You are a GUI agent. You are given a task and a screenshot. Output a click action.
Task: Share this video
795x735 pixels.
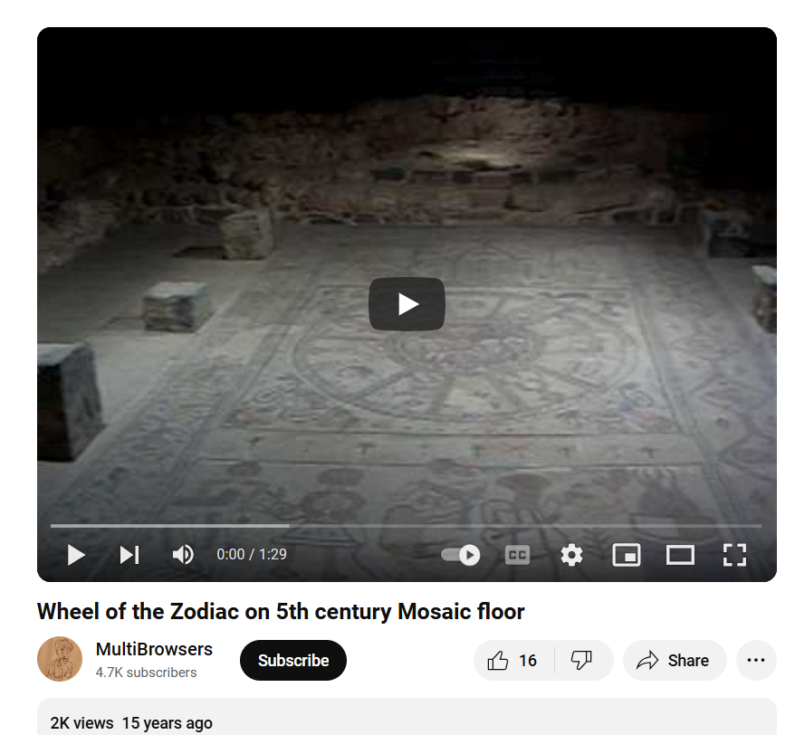click(675, 660)
